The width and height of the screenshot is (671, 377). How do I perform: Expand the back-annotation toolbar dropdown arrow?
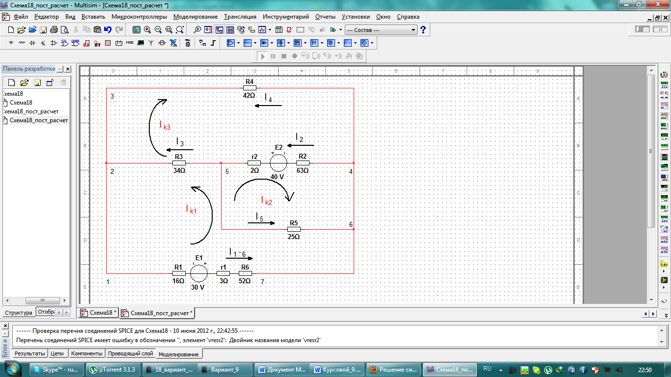click(x=340, y=29)
